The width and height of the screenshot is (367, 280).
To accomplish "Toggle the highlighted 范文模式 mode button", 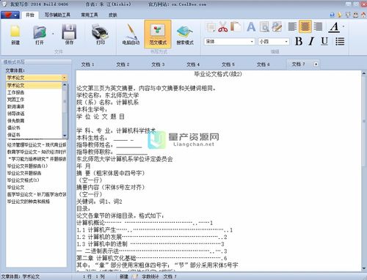I will pyautogui.click(x=158, y=34).
